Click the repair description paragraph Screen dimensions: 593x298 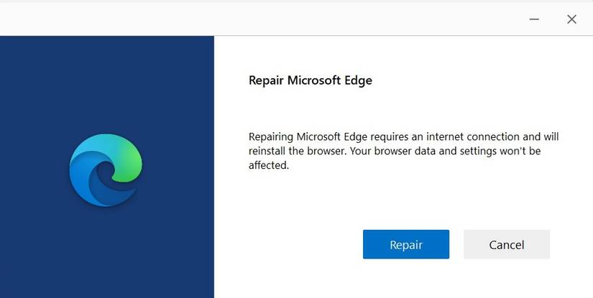[403, 151]
